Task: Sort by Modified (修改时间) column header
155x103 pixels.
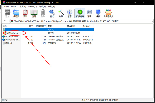Action: pos(74,26)
